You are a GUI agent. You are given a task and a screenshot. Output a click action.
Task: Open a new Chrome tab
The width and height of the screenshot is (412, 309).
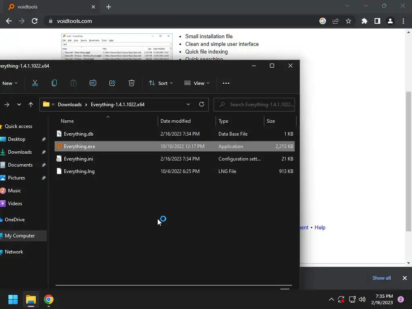[x=109, y=7]
